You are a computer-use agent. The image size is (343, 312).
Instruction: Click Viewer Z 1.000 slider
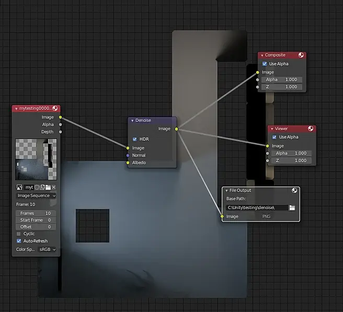pyautogui.click(x=291, y=160)
